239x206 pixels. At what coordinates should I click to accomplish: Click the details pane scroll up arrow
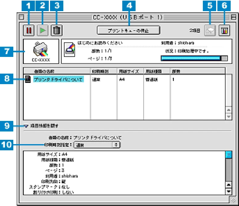[x=229, y=185]
